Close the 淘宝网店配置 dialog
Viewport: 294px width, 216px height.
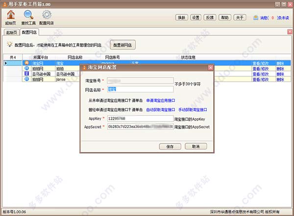pyautogui.click(x=211, y=67)
